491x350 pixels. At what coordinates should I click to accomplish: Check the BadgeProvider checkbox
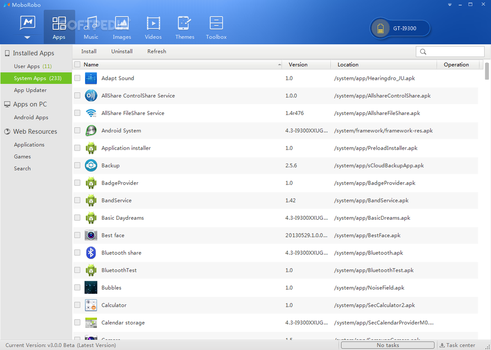[x=77, y=183]
